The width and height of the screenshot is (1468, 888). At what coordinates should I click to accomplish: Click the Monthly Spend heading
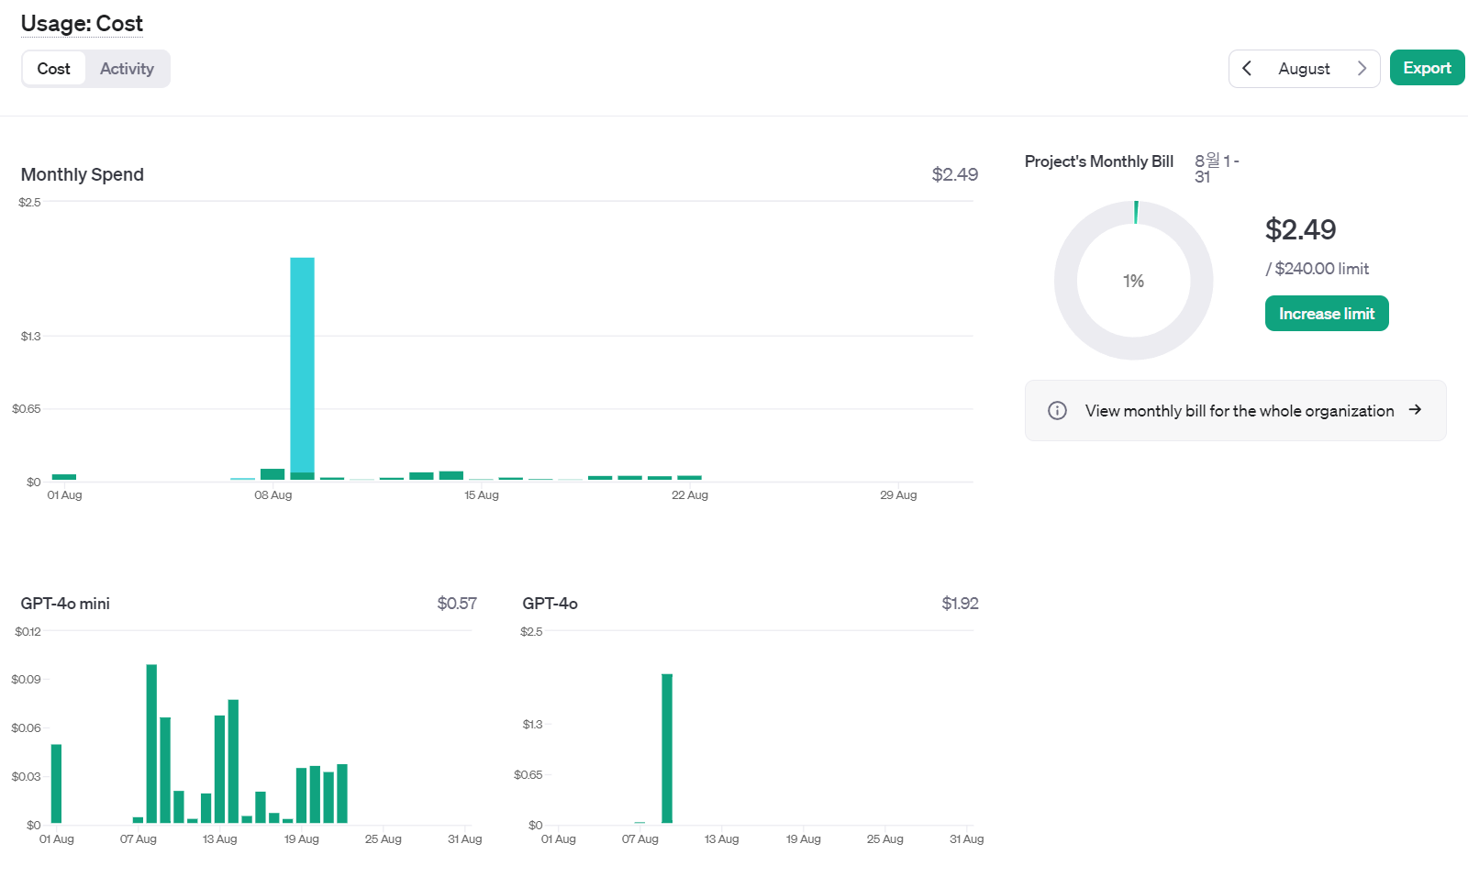tap(83, 174)
